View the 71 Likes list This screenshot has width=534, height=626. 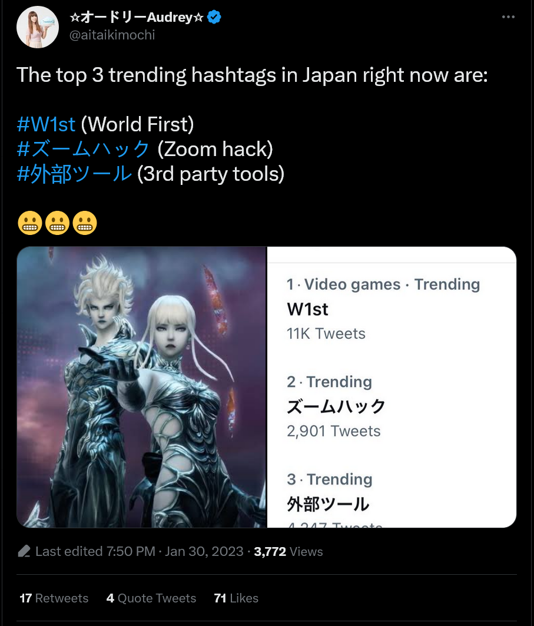tap(236, 598)
